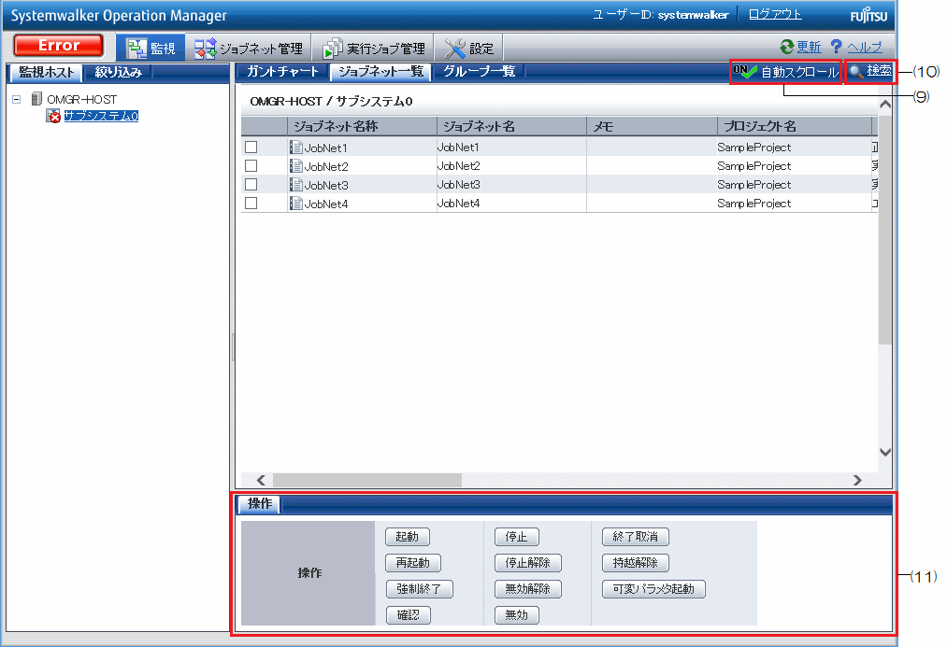
Task: Click the horizontal scrollbar thumb
Action: 367,480
